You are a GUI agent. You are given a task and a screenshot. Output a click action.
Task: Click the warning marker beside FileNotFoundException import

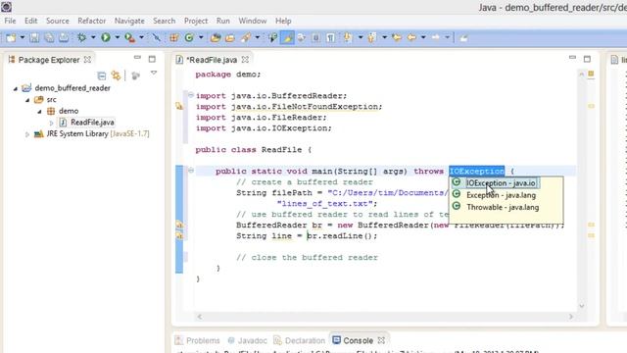[179, 107]
